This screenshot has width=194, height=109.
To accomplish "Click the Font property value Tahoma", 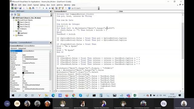I will click(x=35, y=71).
